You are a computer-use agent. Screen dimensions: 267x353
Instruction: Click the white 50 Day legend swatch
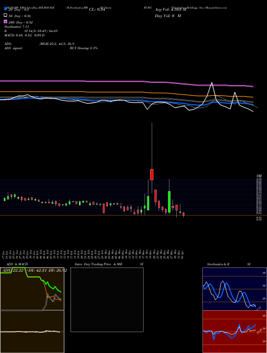pyautogui.click(x=6, y=16)
